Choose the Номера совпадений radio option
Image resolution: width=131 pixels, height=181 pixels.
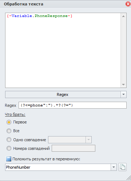[x=9, y=148]
